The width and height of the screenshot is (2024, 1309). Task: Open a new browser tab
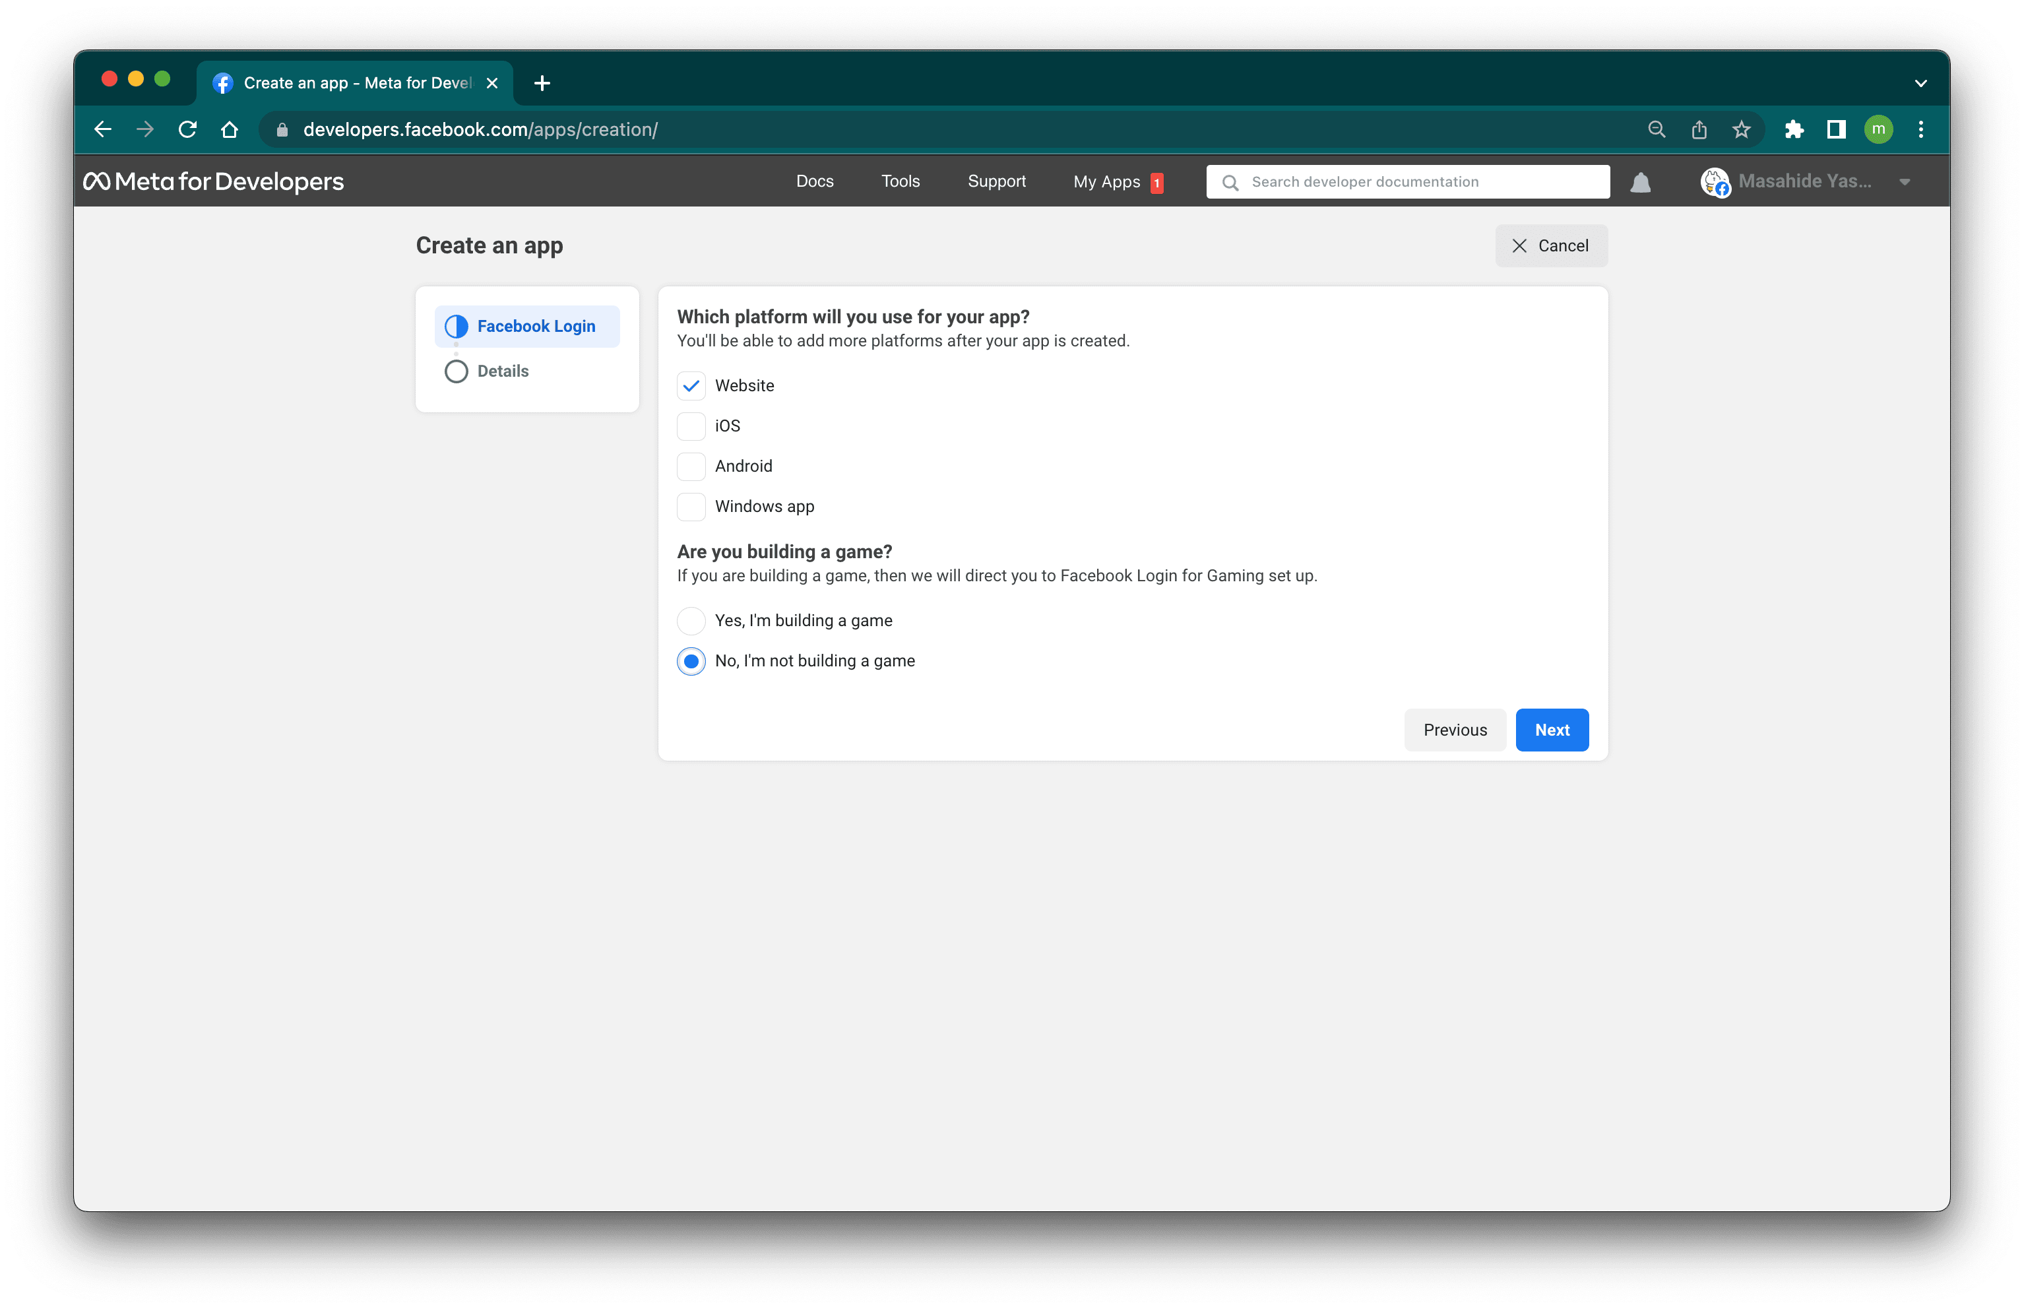(542, 83)
